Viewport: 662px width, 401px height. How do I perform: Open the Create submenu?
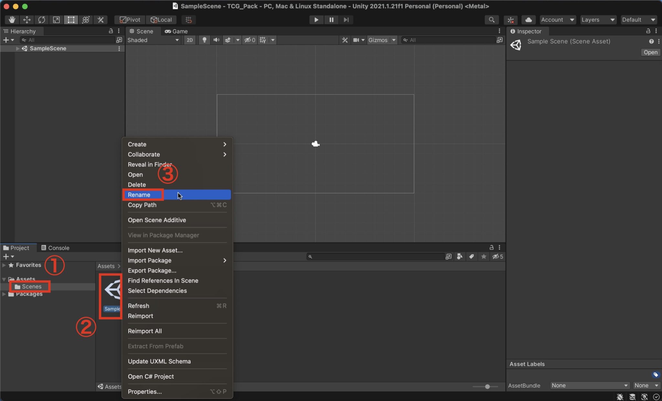point(176,144)
